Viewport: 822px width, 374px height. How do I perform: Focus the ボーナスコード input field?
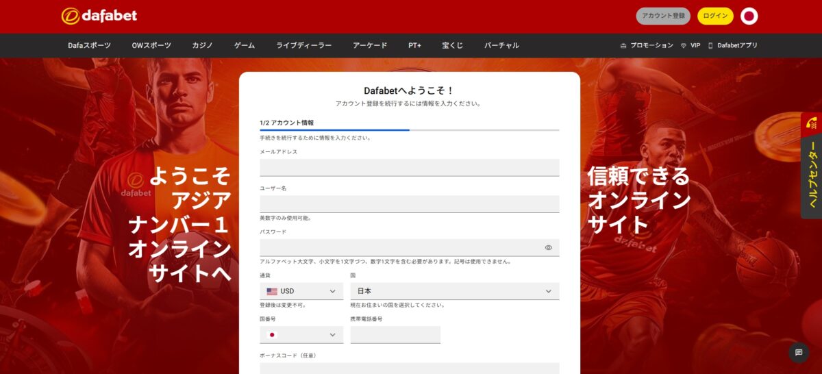[410, 369]
